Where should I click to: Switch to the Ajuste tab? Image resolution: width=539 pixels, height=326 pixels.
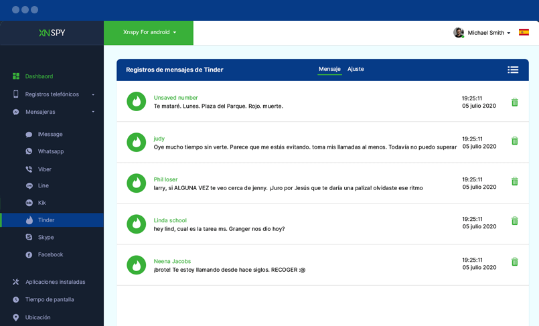click(x=356, y=69)
